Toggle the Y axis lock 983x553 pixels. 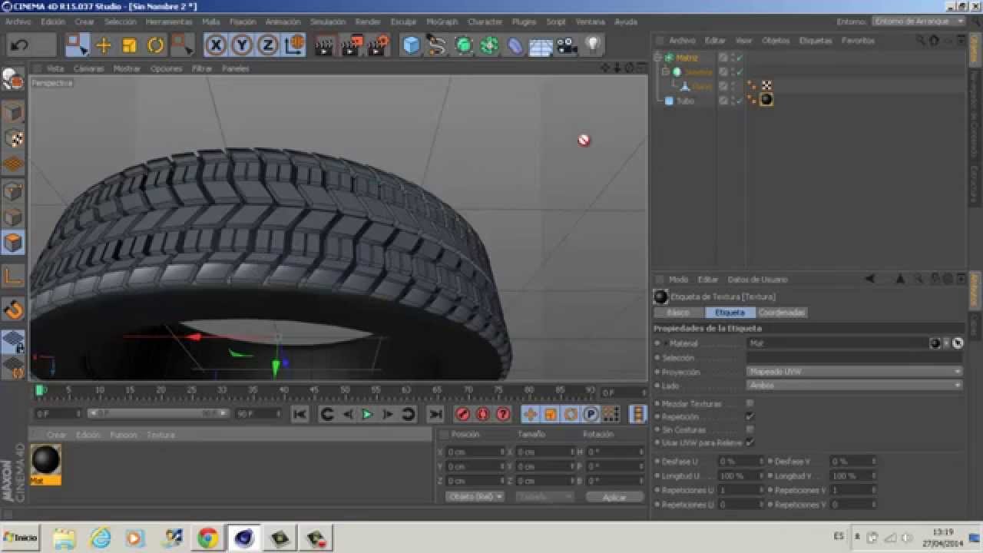pos(241,45)
